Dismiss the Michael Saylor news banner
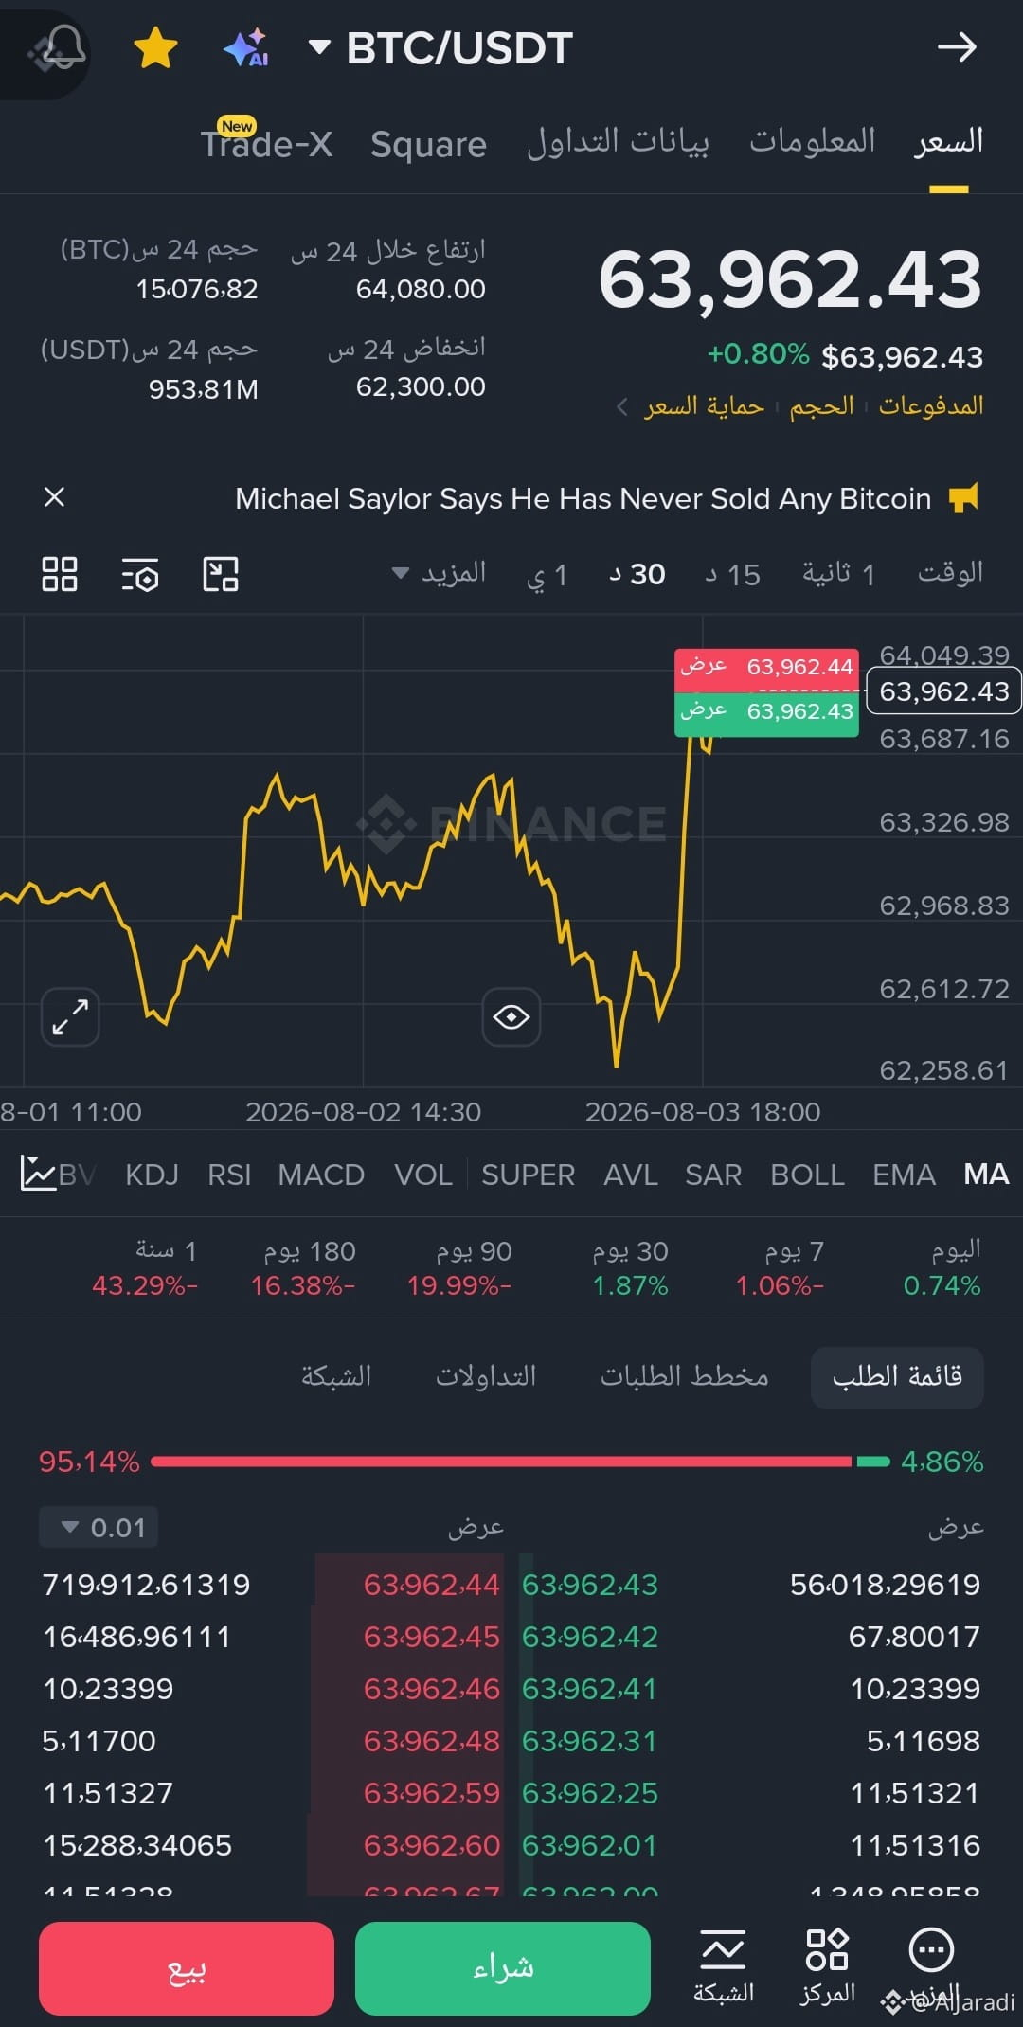Viewport: 1023px width, 2027px height. [55, 497]
